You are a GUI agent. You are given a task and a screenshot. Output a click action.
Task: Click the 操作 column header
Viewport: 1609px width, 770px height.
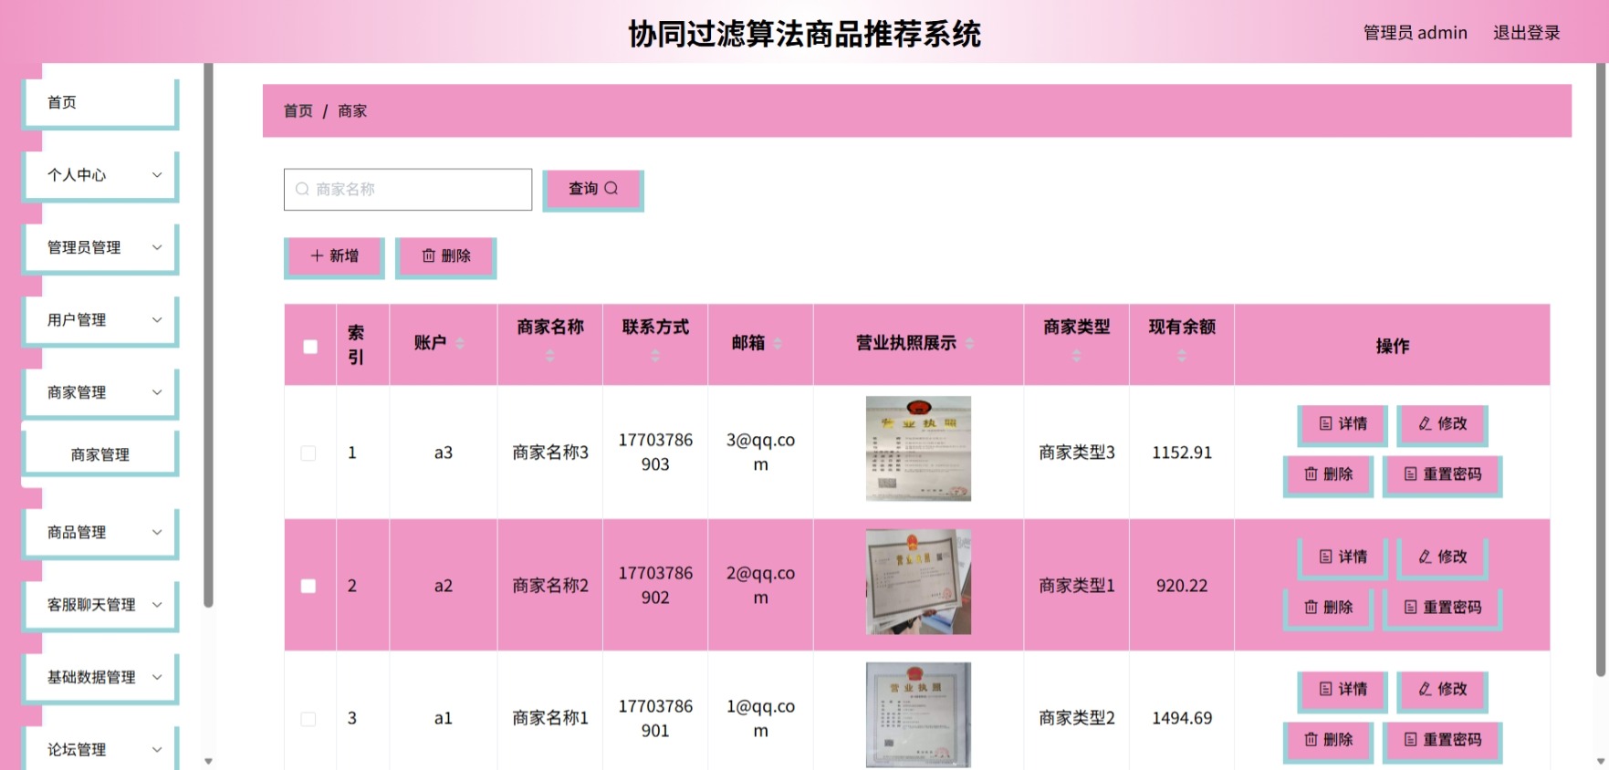[x=1393, y=346]
